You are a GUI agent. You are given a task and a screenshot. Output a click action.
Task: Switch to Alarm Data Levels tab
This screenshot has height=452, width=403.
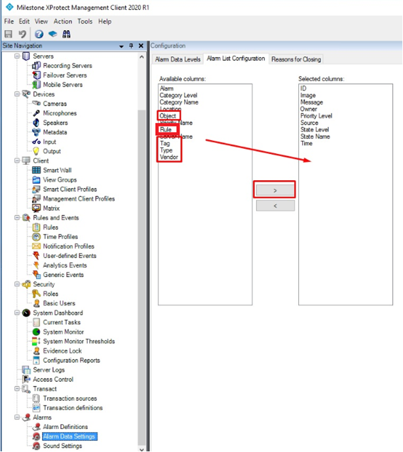coord(178,60)
